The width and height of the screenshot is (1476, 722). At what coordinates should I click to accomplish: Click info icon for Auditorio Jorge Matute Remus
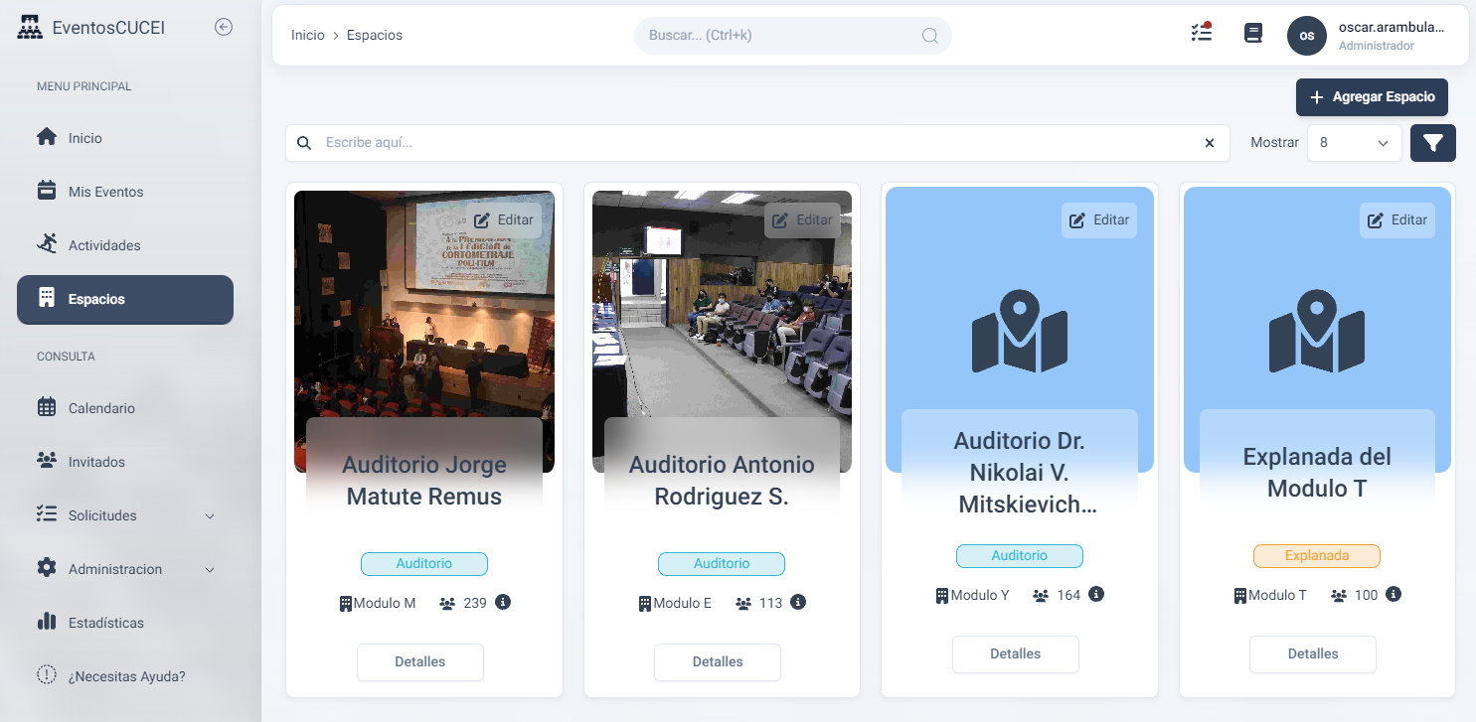[503, 602]
